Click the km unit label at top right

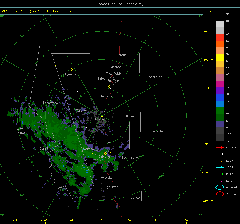(x=209, y=11)
